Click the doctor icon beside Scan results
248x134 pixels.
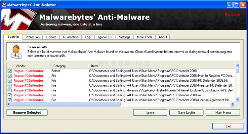[x=16, y=52]
